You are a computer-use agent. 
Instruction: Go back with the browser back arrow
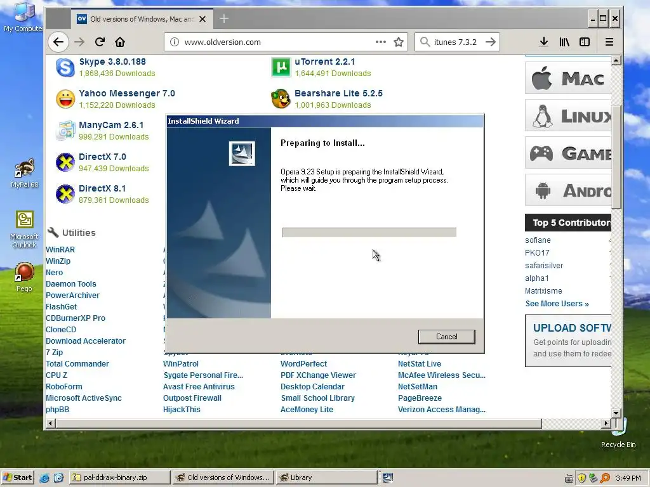point(58,42)
